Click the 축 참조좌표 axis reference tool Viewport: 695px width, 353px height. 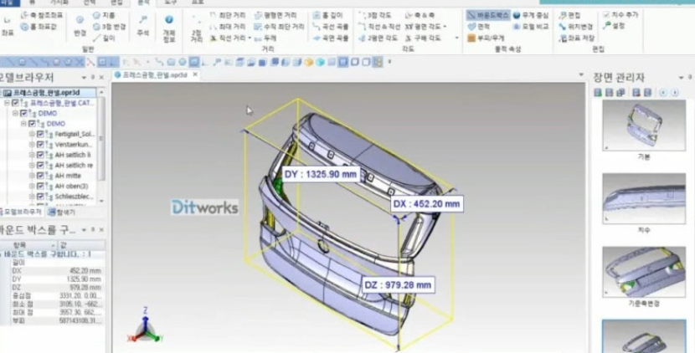(x=42, y=16)
